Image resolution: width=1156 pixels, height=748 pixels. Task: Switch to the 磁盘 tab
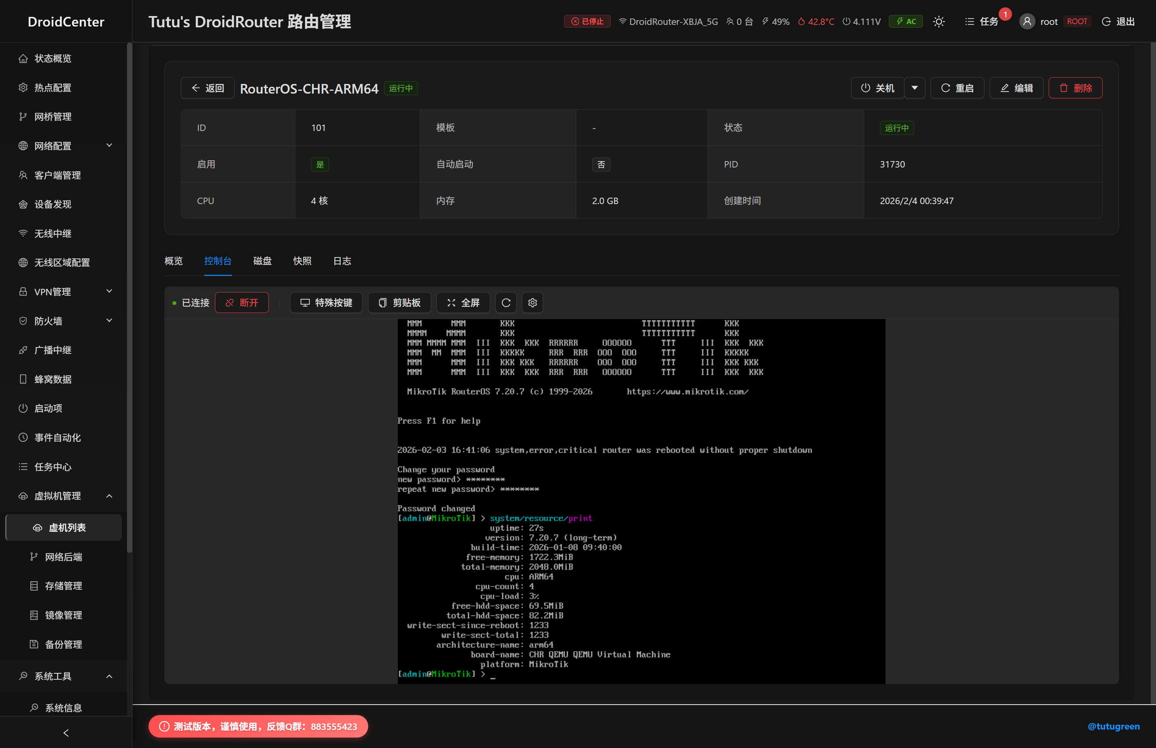(x=262, y=261)
